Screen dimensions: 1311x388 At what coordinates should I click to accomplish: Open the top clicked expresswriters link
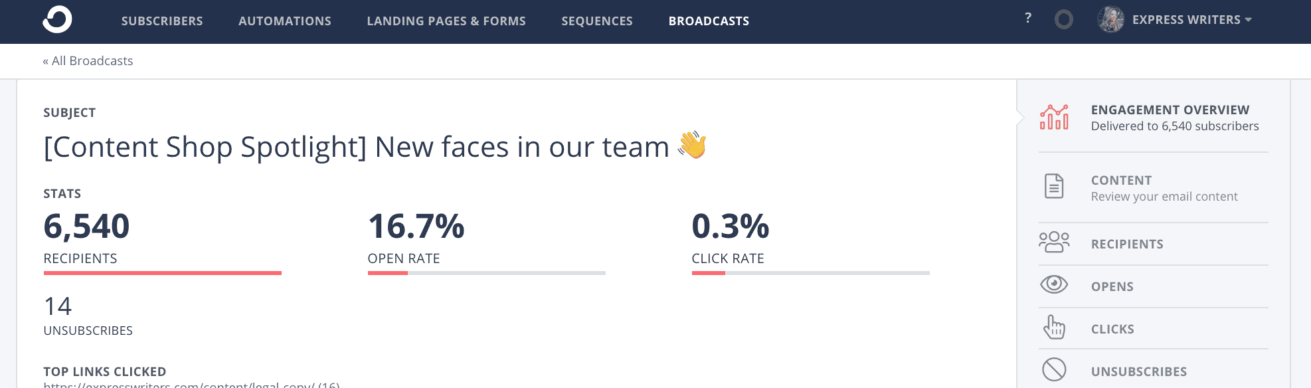(191, 384)
